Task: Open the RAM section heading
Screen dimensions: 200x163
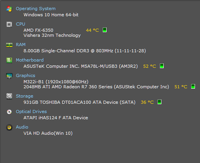Action: [20, 45]
